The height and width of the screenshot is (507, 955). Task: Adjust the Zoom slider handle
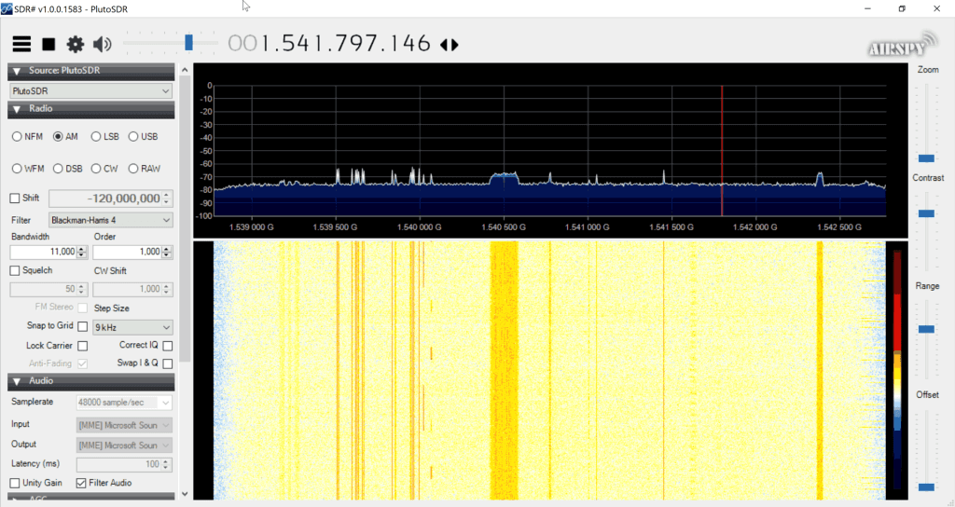pos(926,158)
